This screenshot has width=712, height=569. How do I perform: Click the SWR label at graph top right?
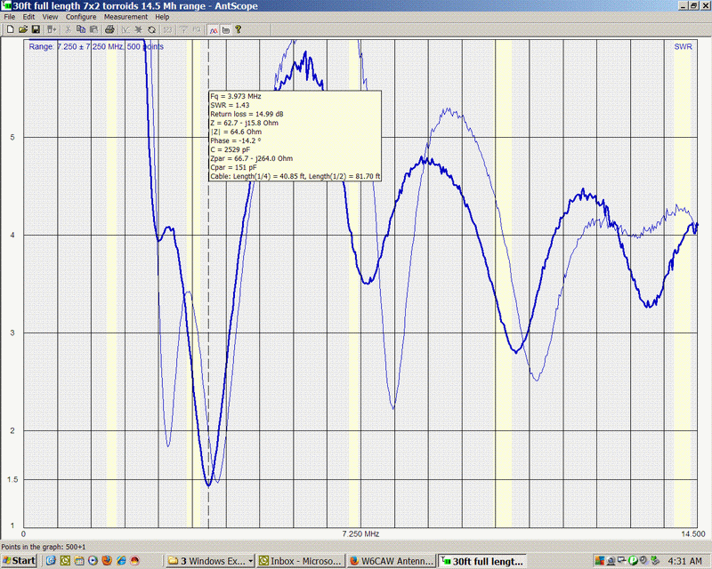[683, 47]
